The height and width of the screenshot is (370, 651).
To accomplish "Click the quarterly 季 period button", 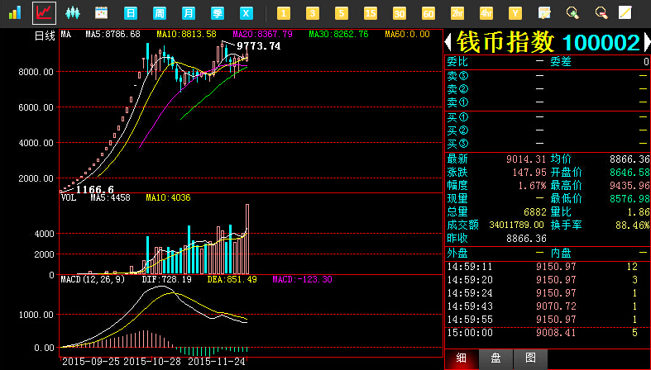I will click(x=218, y=13).
